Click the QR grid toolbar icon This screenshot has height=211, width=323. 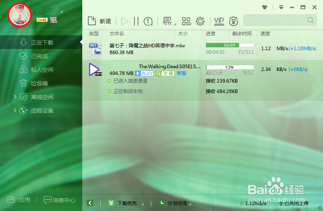click(x=187, y=21)
